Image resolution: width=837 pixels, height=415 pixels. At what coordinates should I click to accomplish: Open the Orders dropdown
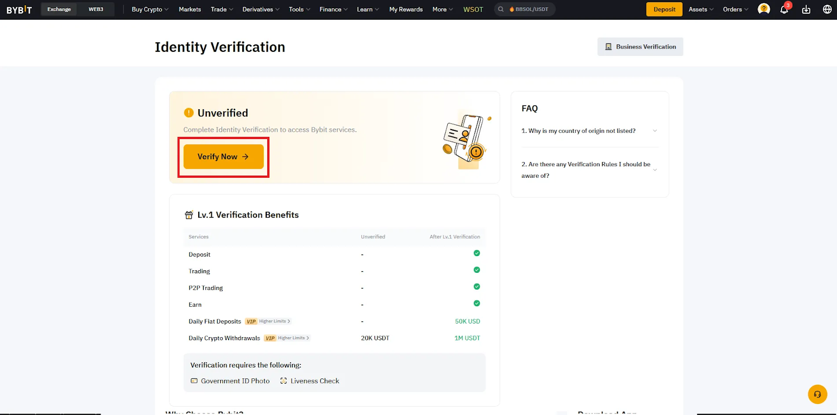coord(736,9)
